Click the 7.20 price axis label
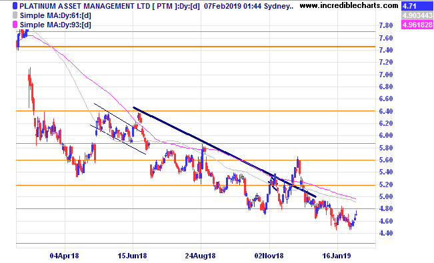434x263 pixels. (386, 62)
